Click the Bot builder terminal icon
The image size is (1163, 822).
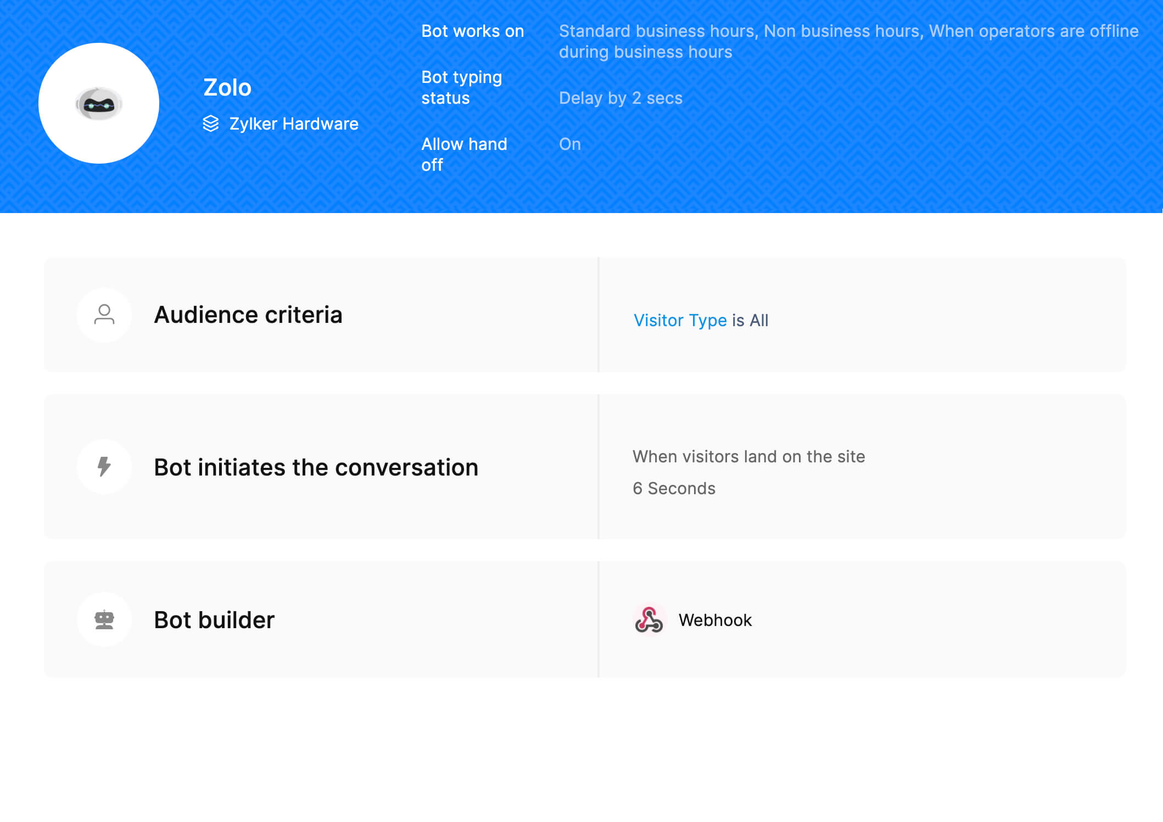coord(105,619)
